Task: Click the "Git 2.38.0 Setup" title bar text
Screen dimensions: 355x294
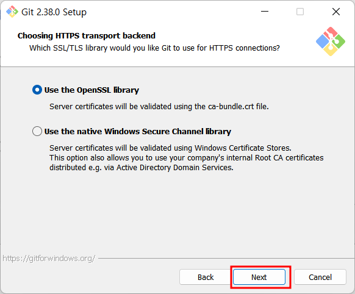Action: pyautogui.click(x=54, y=12)
